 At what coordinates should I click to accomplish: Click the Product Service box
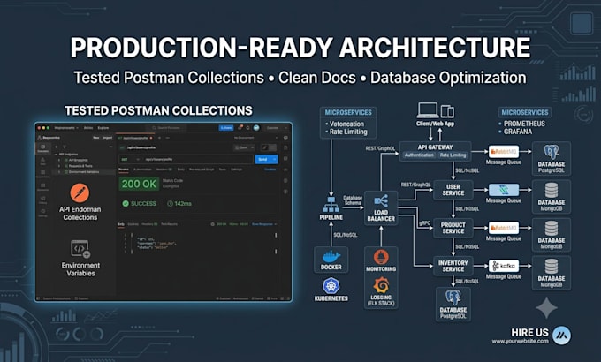pyautogui.click(x=453, y=228)
